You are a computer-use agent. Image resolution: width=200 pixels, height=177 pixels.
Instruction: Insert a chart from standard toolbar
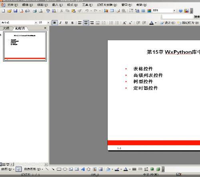(x=106, y=11)
